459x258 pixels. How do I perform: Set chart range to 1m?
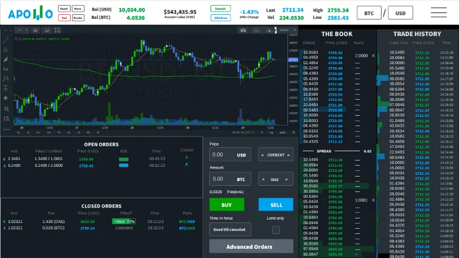[x=49, y=132]
